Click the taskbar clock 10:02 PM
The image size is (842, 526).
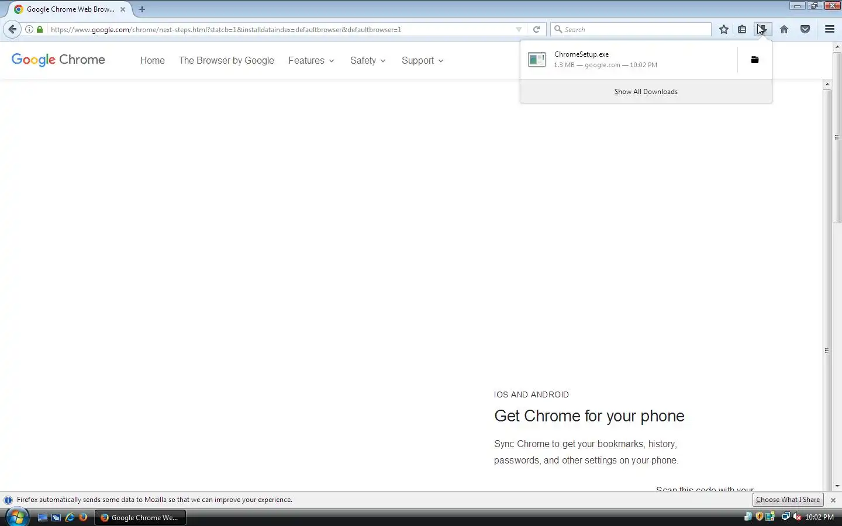(819, 517)
